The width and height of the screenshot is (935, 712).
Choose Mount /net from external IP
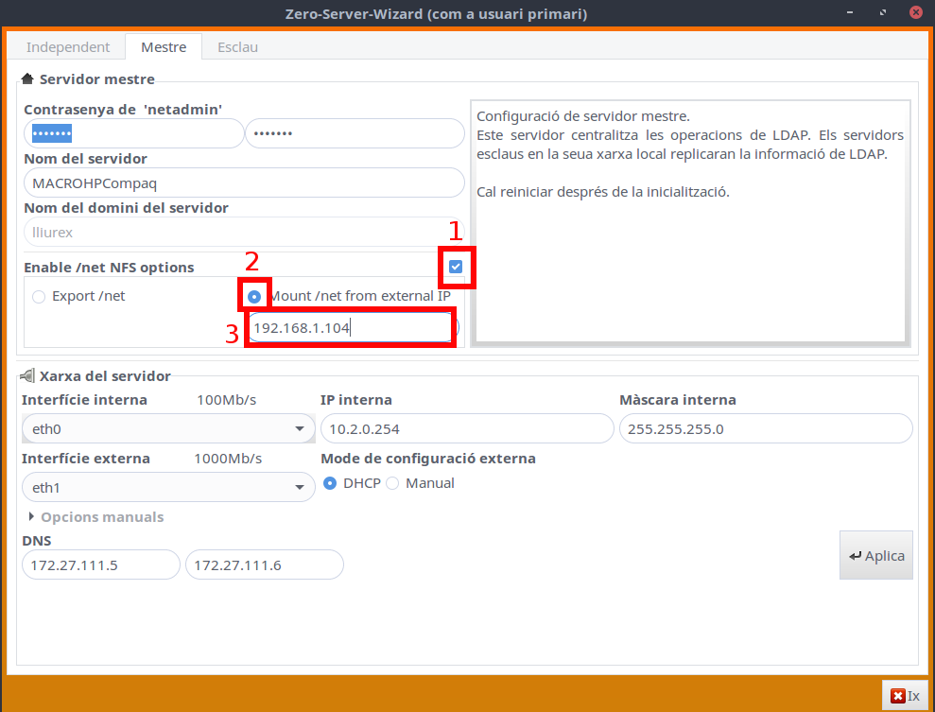254,297
